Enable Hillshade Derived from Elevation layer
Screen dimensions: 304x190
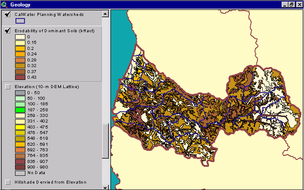tap(8, 182)
